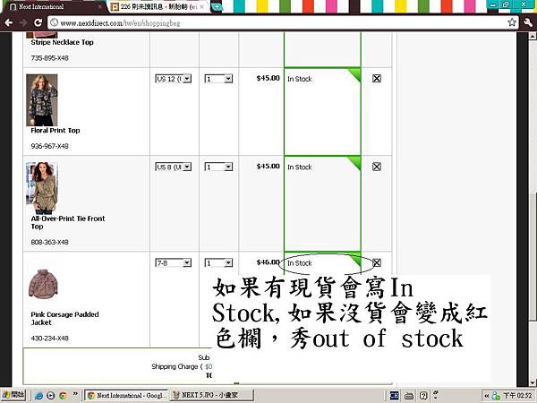Open size dropdown for Floral Print Top
Screen dimensions: 537x403
173,79
